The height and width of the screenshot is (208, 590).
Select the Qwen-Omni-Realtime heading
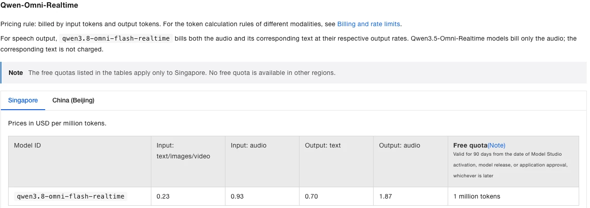39,6
